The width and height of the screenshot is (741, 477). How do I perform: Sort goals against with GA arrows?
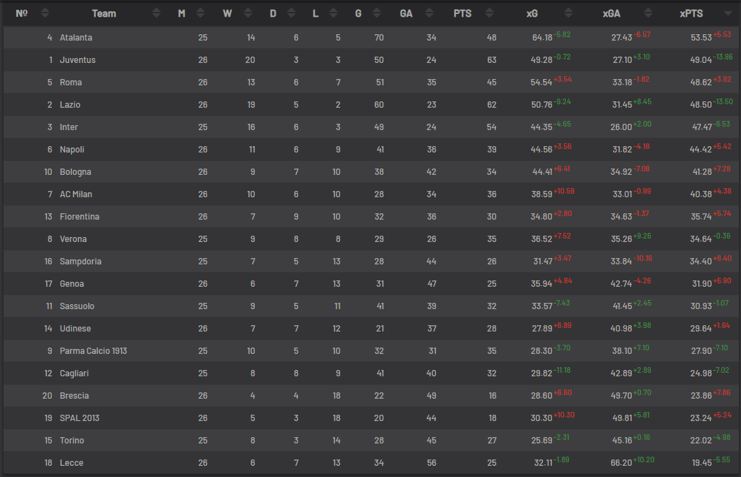(x=429, y=13)
